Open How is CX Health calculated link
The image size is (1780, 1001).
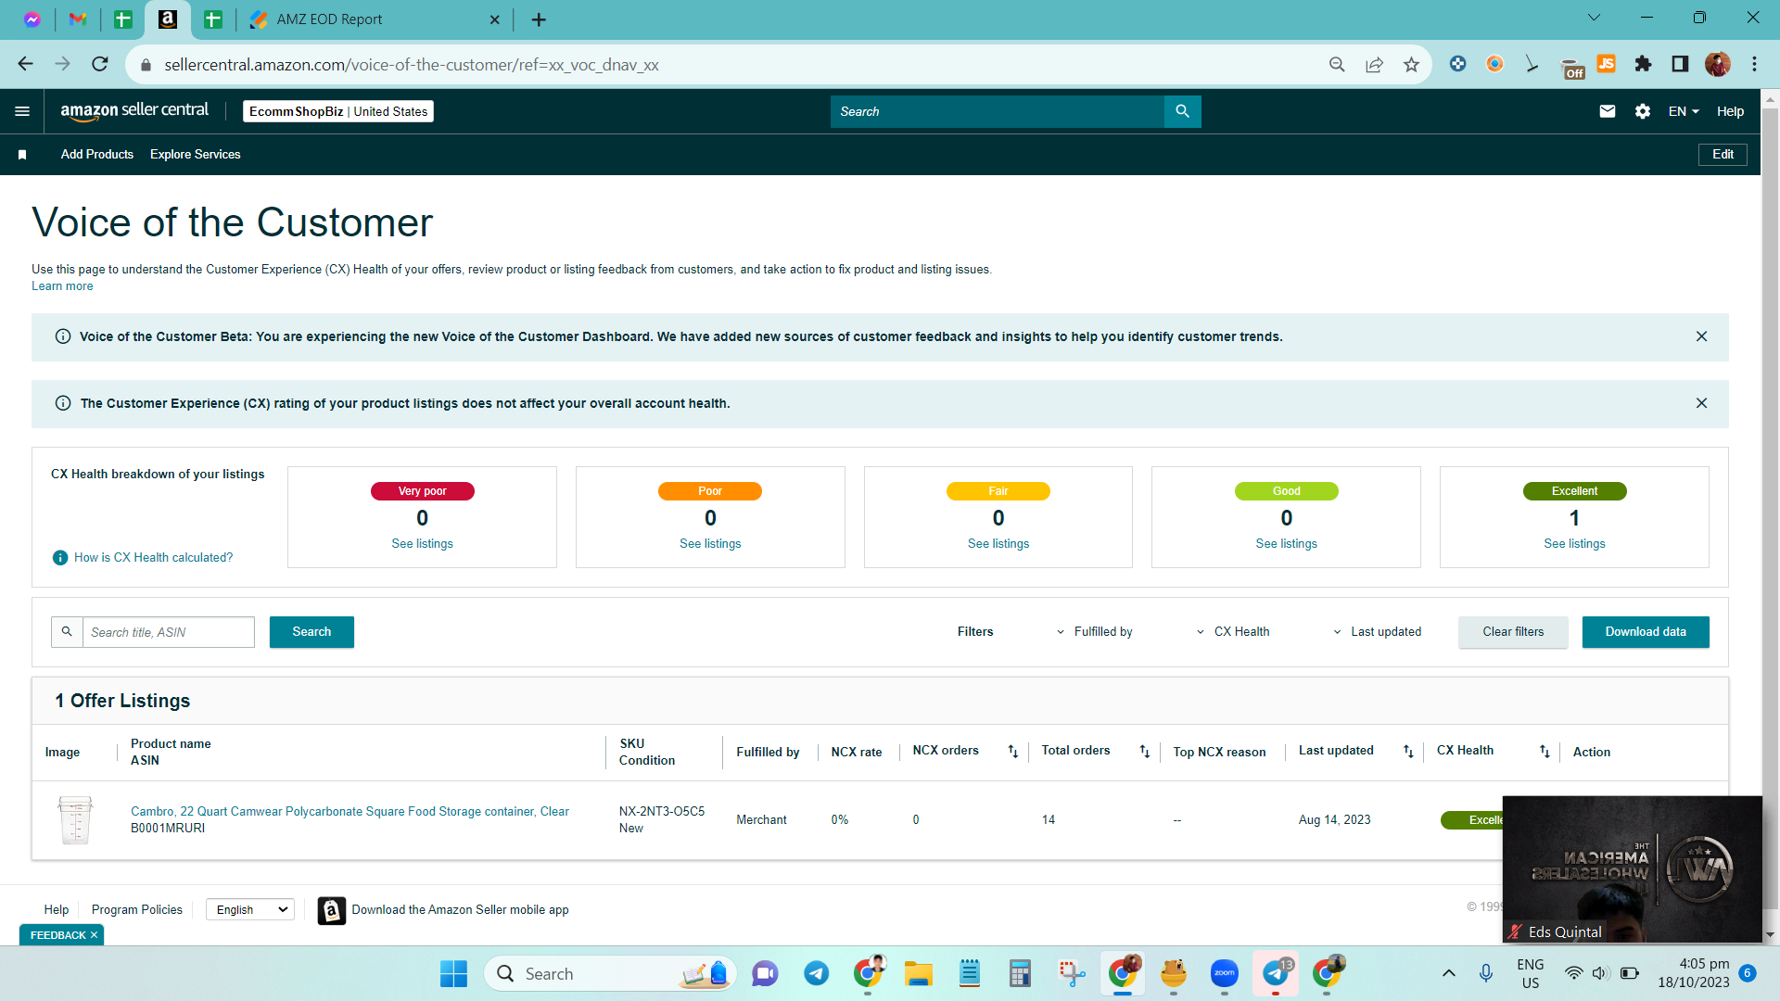(x=154, y=558)
